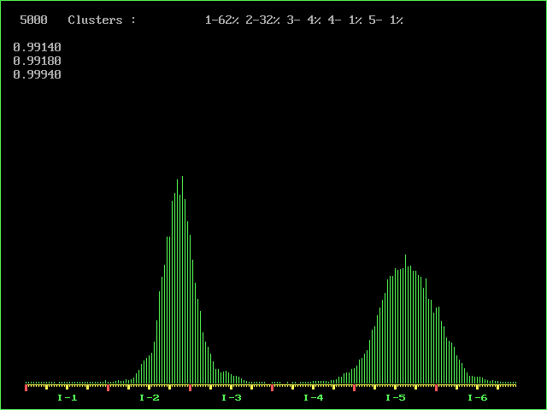The height and width of the screenshot is (410, 547).
Task: Click the red marker between I-3 and I-4
Action: [272, 388]
